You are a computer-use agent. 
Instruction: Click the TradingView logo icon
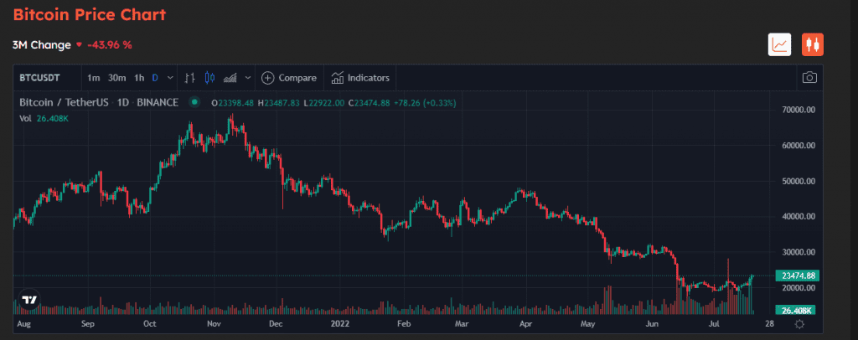tap(28, 300)
